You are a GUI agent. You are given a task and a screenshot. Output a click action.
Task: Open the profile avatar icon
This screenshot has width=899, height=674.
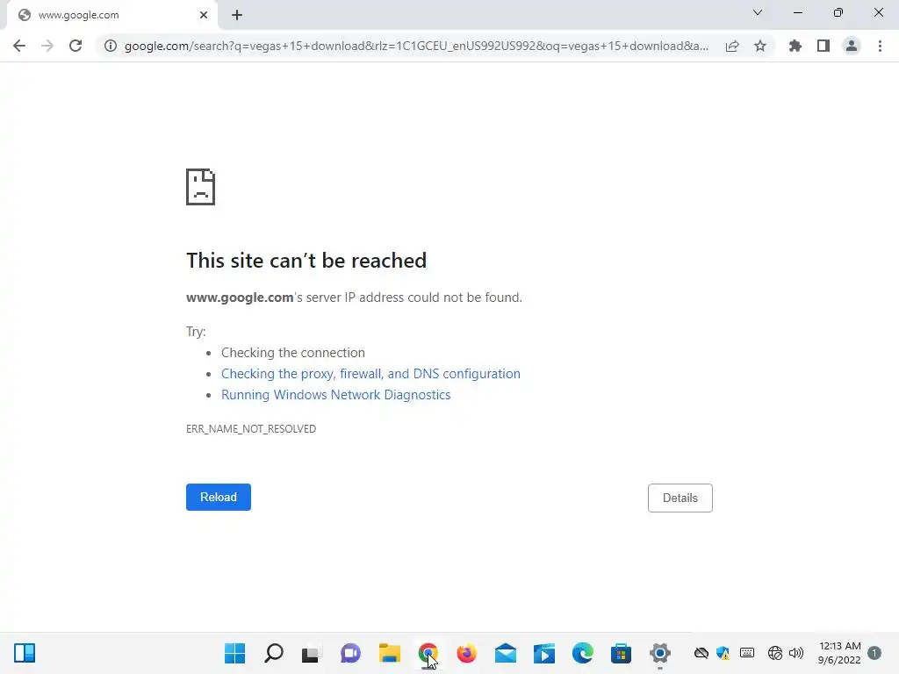(x=852, y=46)
